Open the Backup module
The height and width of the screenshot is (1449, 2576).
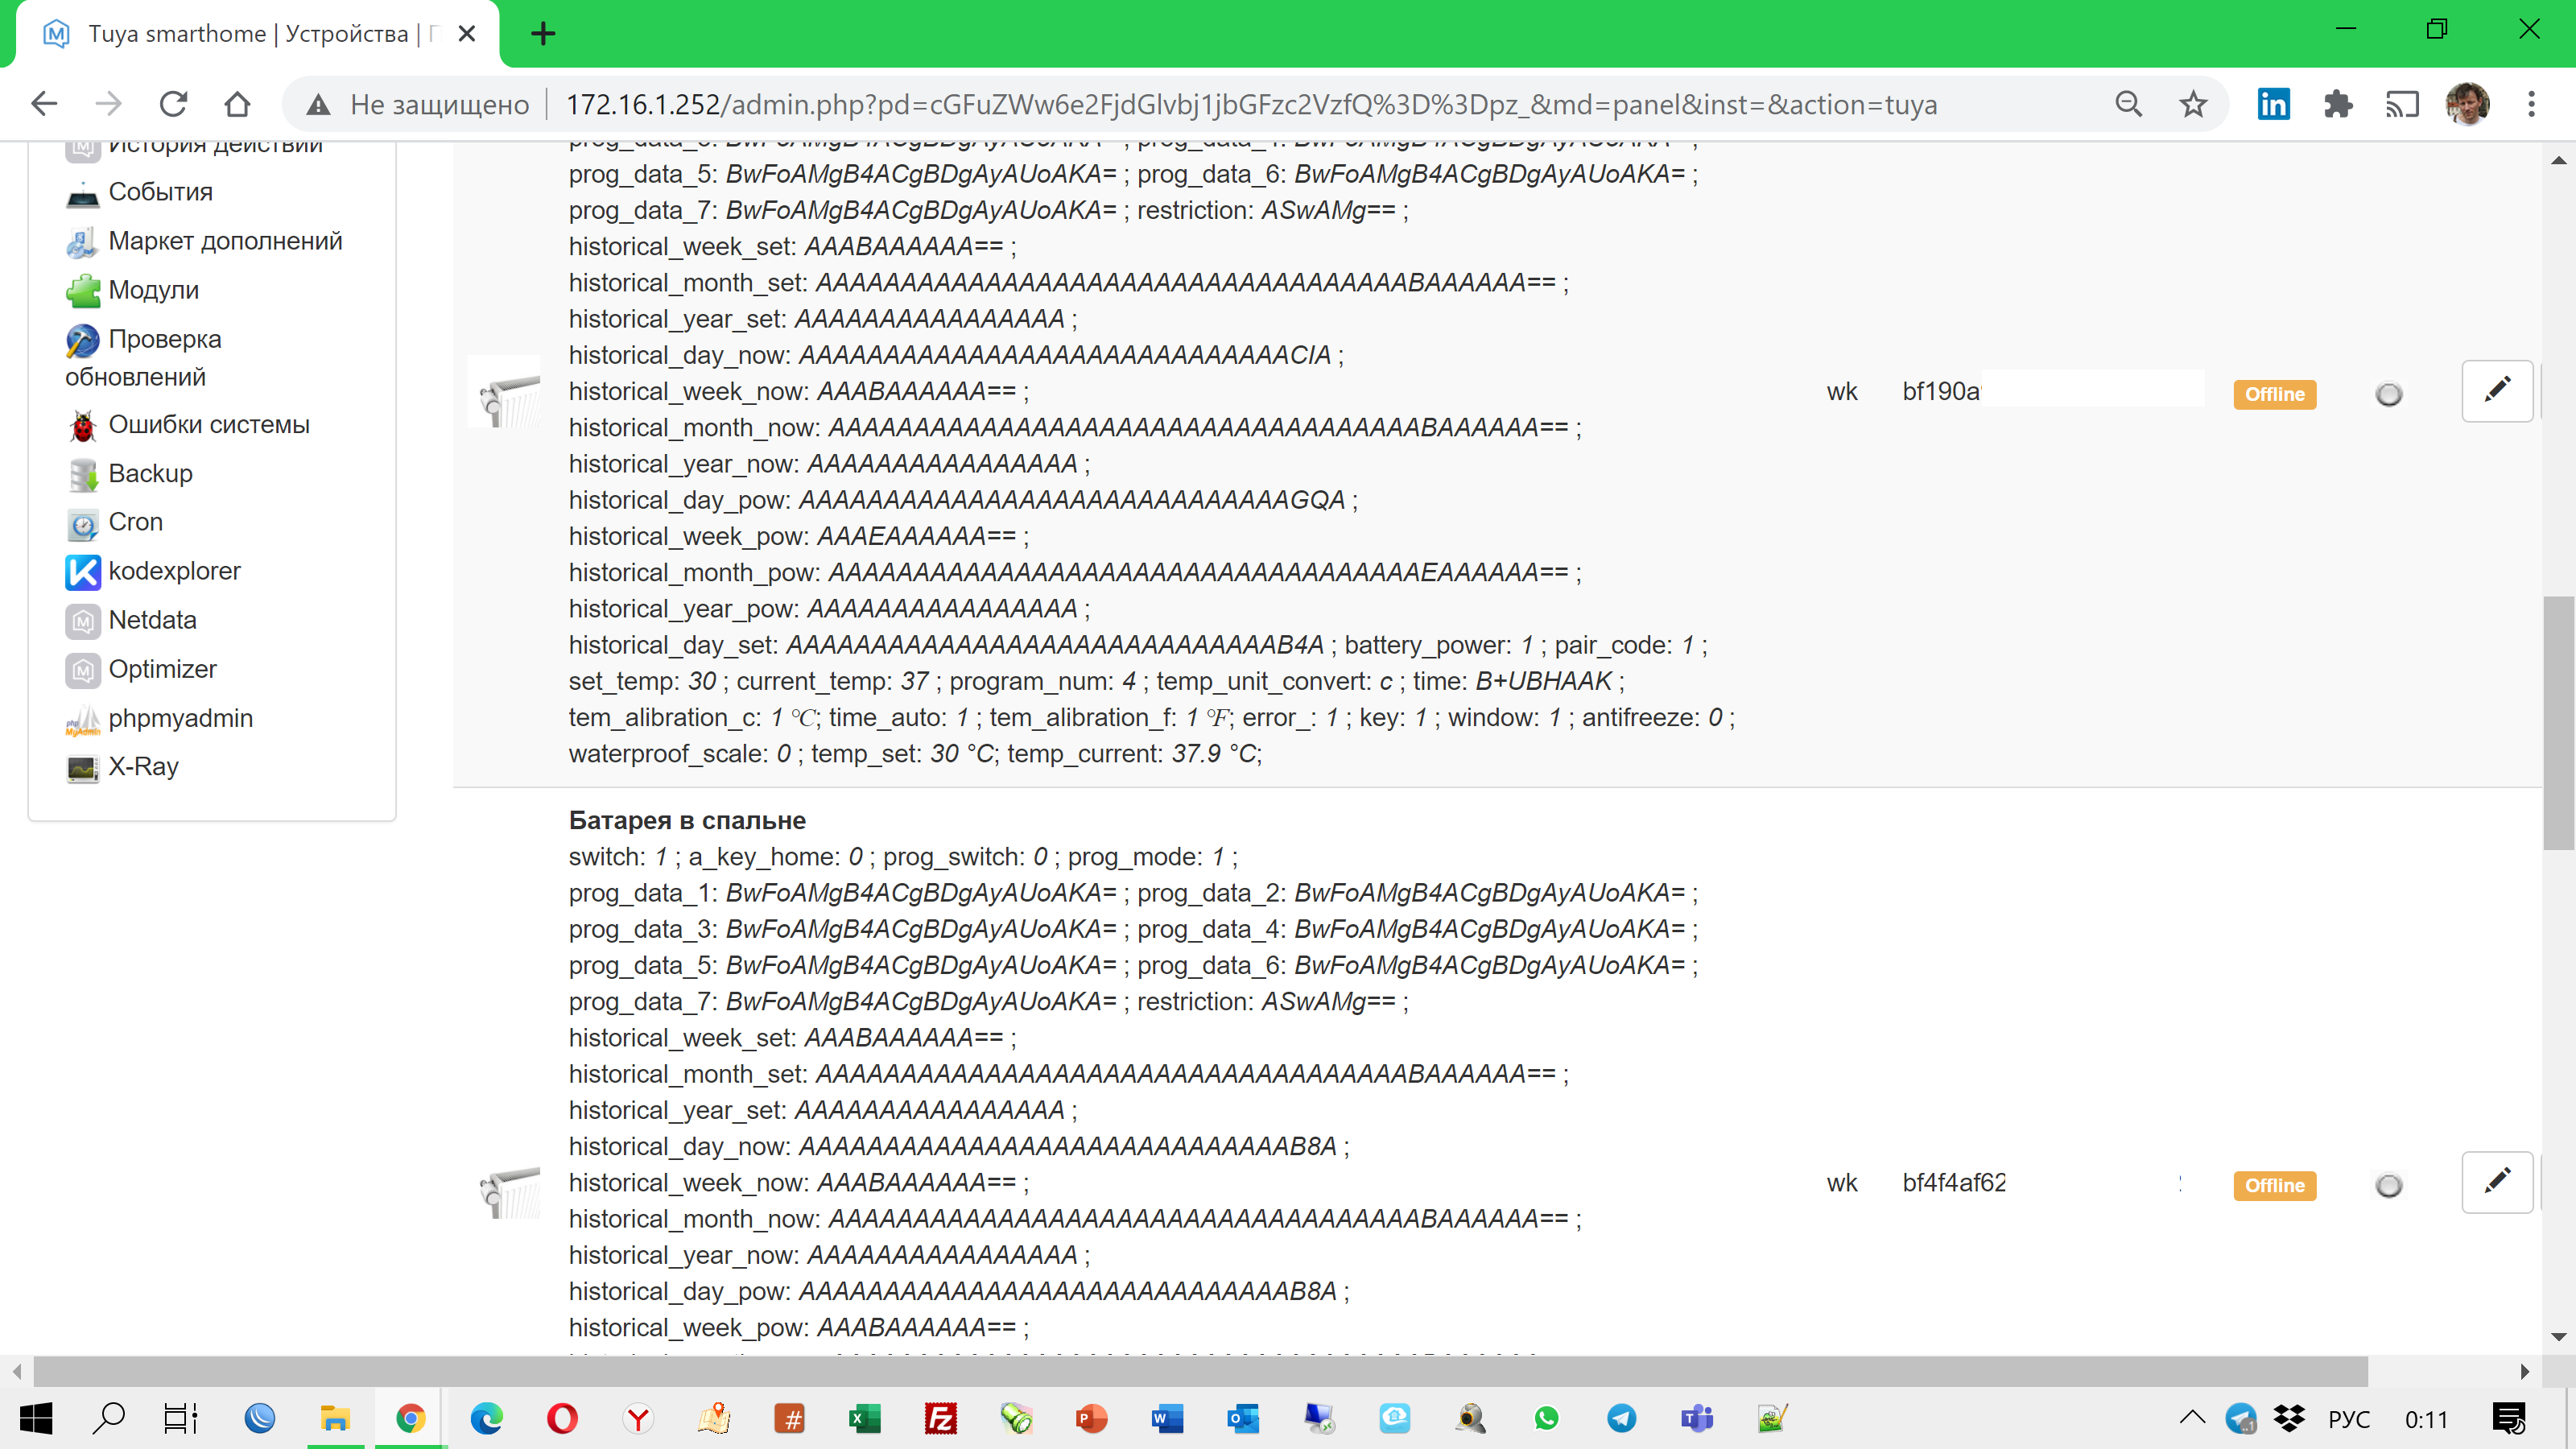pos(150,473)
